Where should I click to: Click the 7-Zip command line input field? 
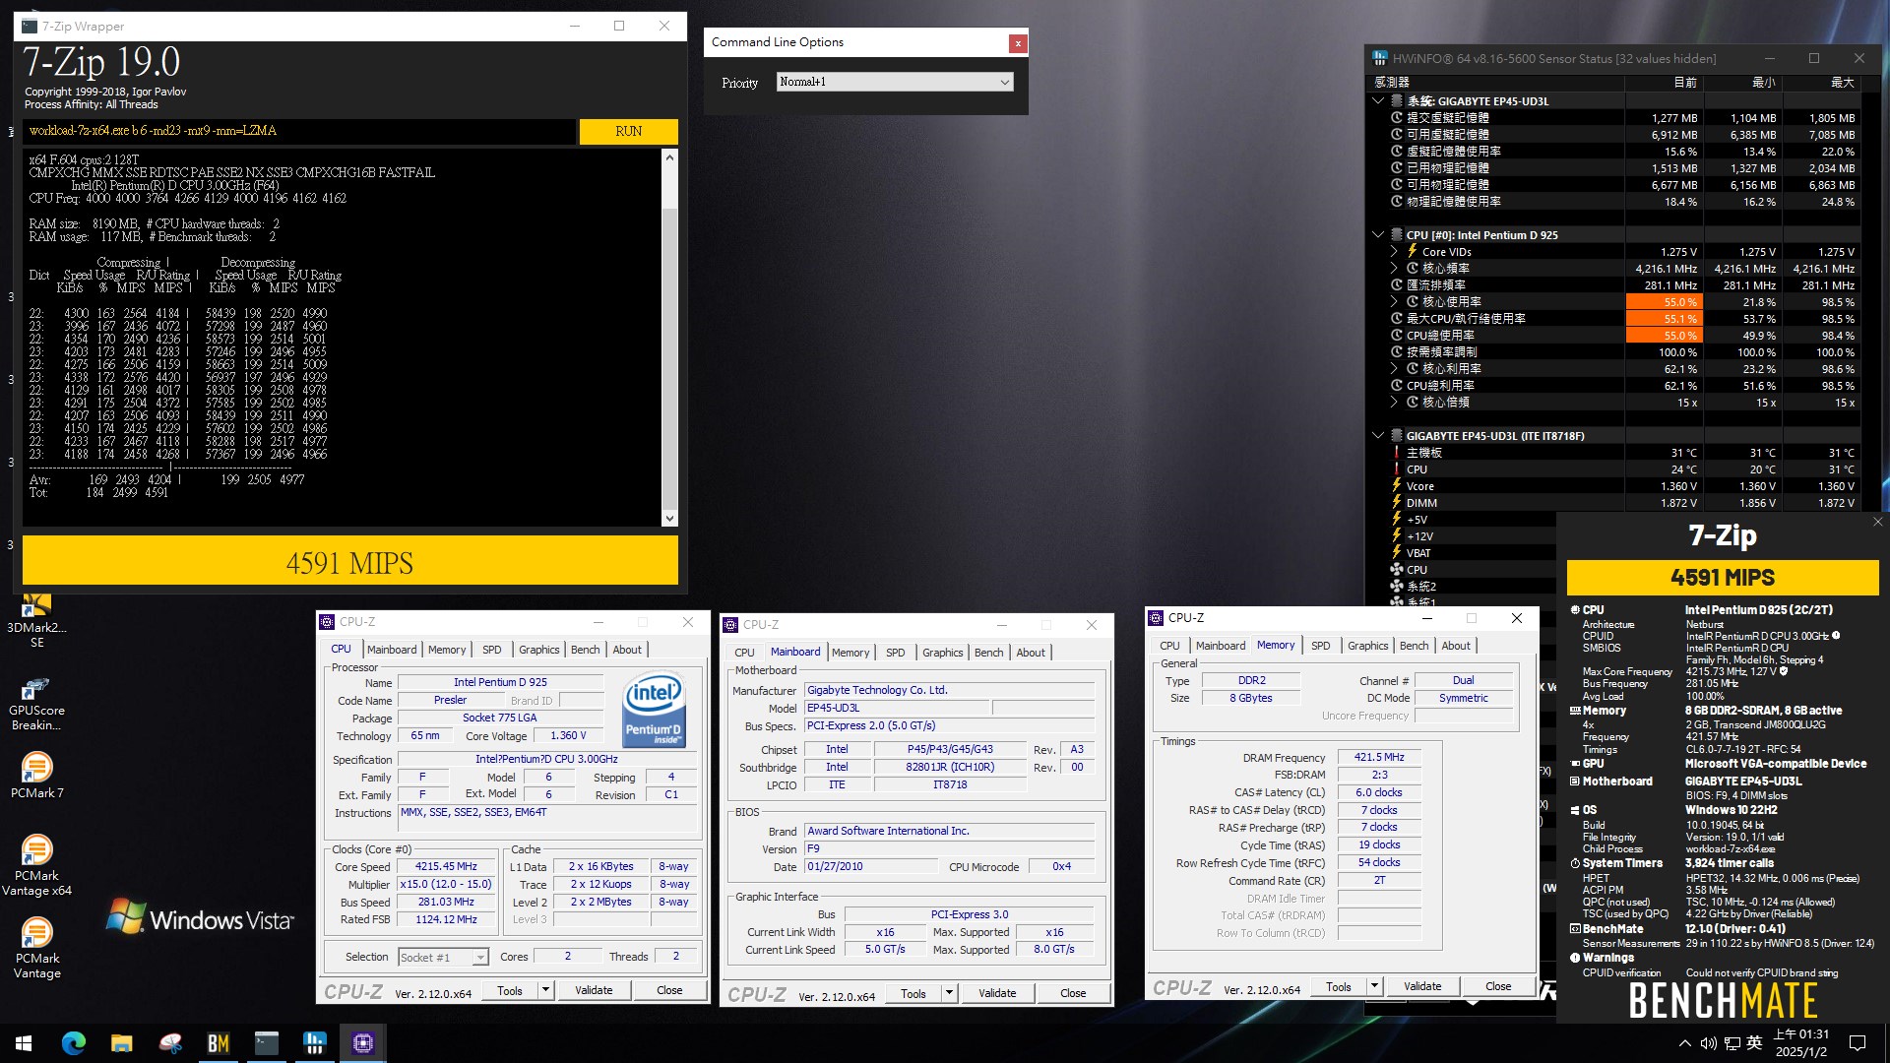299,131
